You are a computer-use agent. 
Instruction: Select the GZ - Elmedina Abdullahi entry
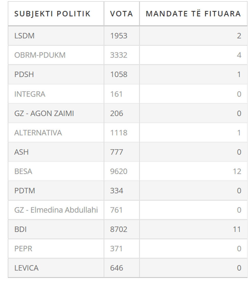coord(56,210)
